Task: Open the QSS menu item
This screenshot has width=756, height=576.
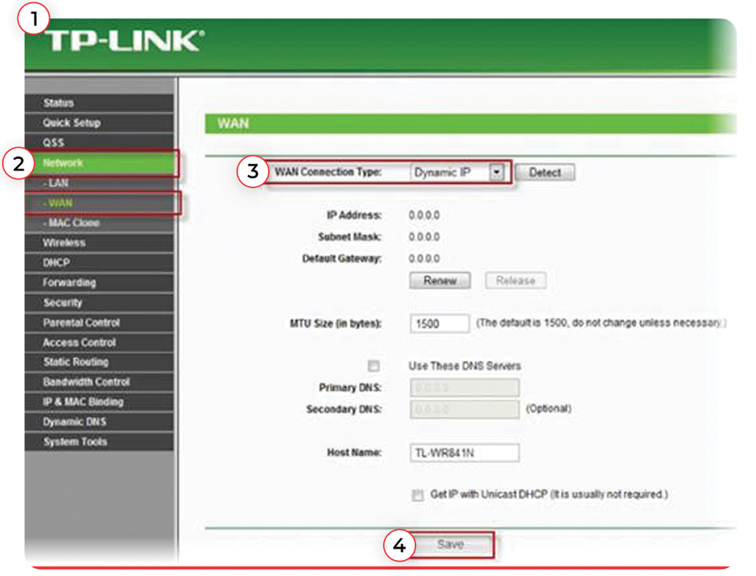Action: tap(99, 143)
